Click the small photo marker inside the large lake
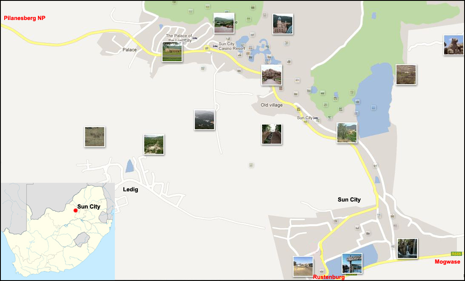The width and height of the screenshot is (465, 281). [374, 107]
